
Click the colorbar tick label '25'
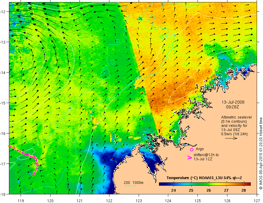[x=191, y=190]
